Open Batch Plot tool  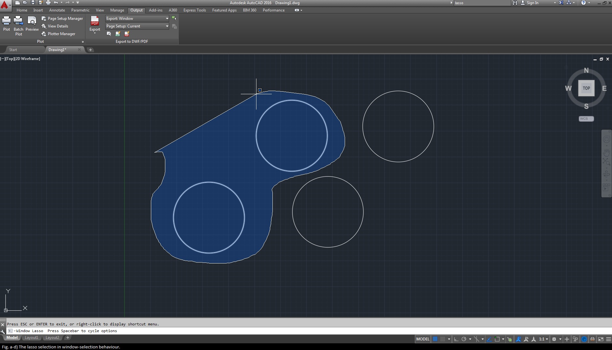(x=19, y=21)
